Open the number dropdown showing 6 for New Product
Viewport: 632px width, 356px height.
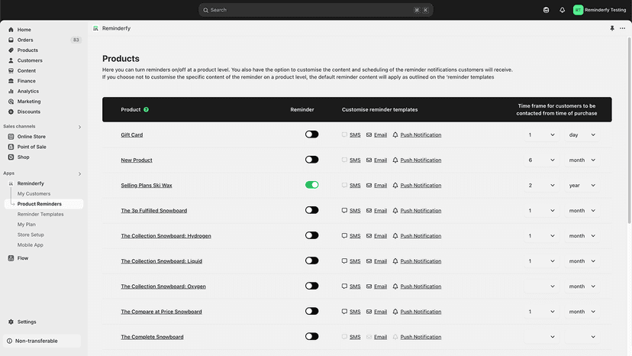(541, 160)
